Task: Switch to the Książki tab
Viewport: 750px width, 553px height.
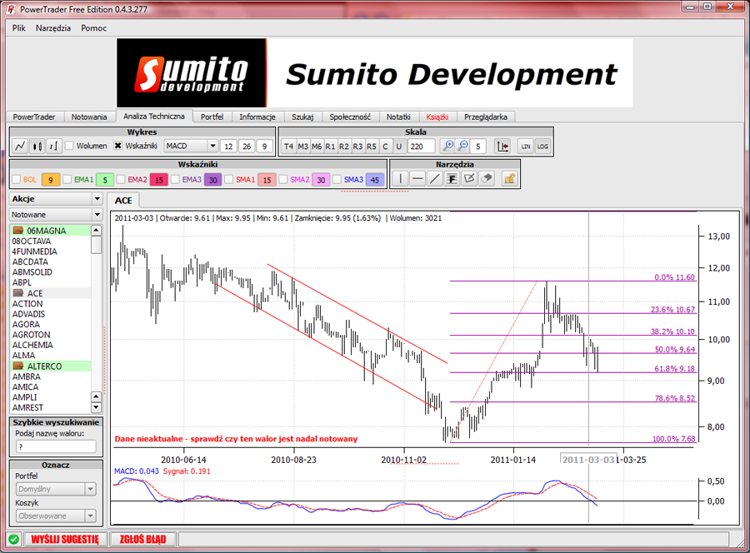Action: pos(437,117)
